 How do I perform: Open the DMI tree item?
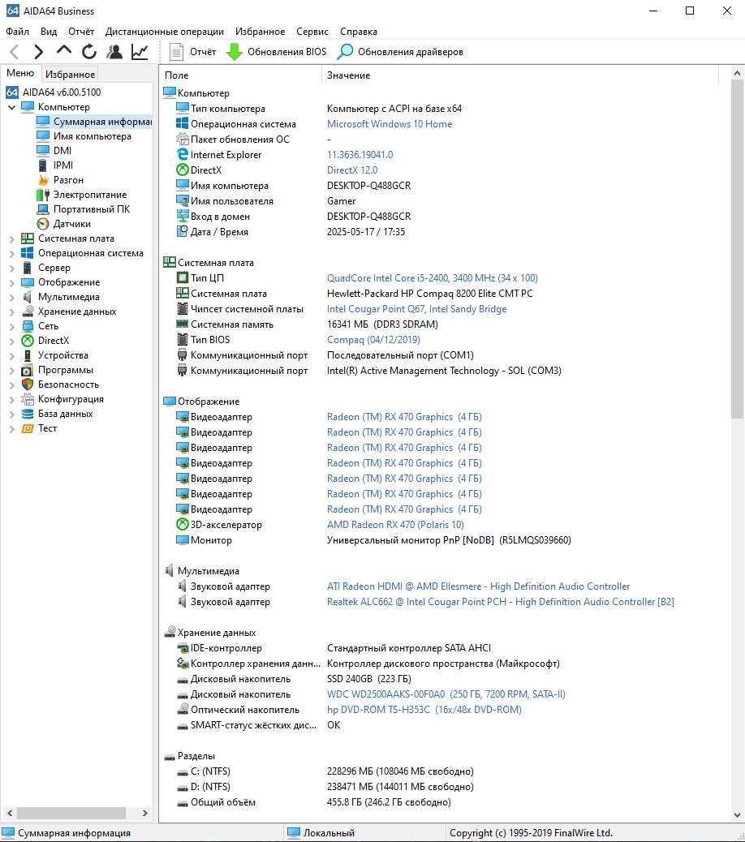click(54, 150)
